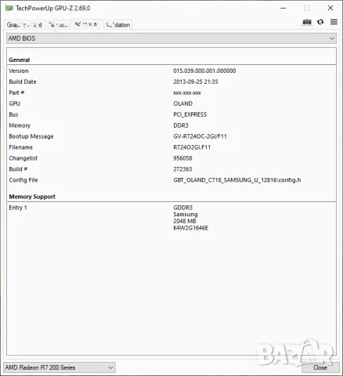Minimize the GPU-Z window
Screen dimensions: 343x376
(283, 8)
